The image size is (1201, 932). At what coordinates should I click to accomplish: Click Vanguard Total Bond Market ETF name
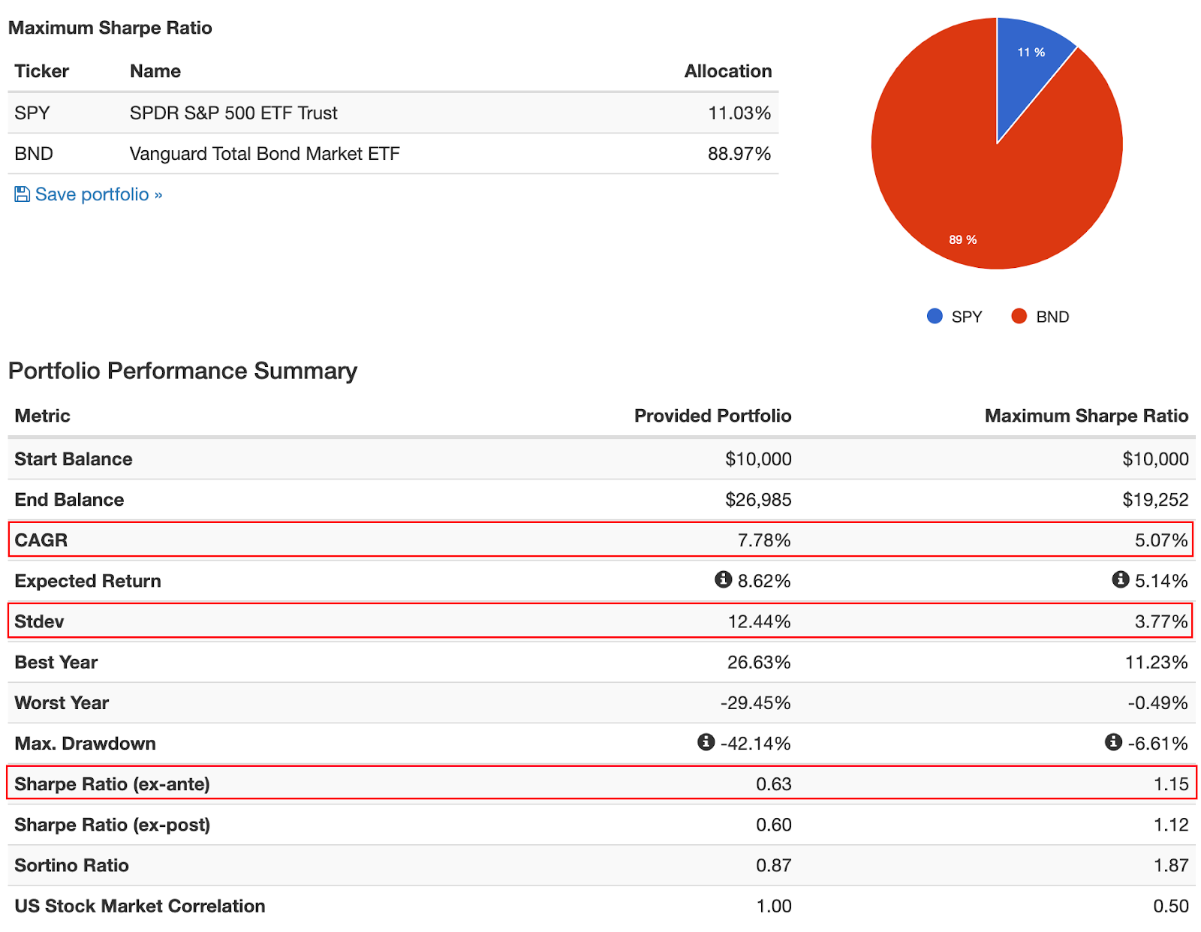265,154
